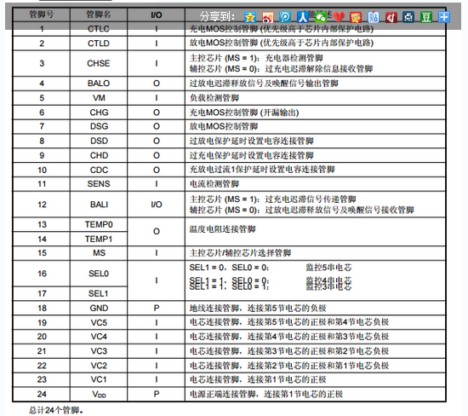Click the red heart share icon
This screenshot has width=468, height=416.
pos(338,17)
